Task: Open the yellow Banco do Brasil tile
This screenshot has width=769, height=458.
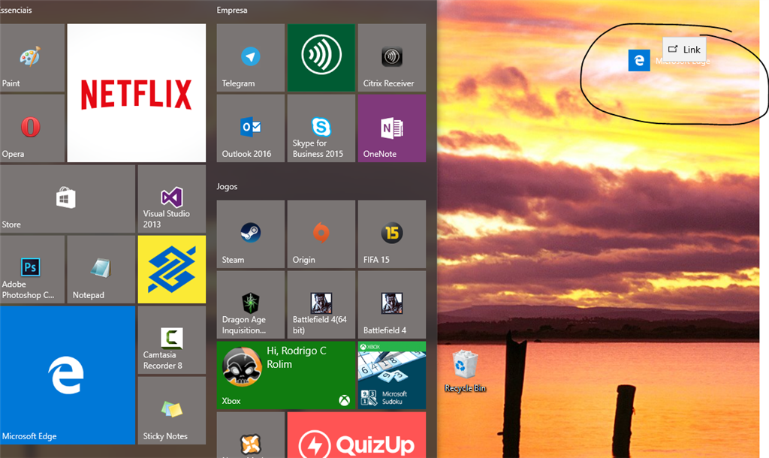Action: [x=172, y=270]
